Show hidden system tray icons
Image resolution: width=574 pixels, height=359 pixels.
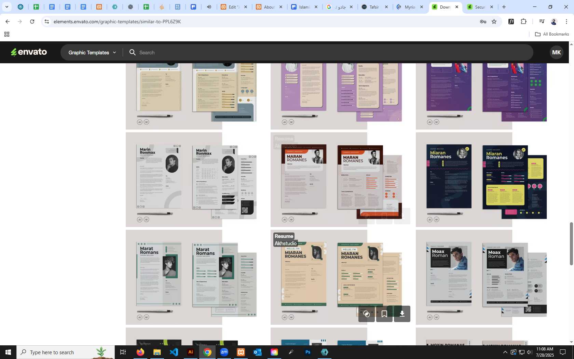505,352
